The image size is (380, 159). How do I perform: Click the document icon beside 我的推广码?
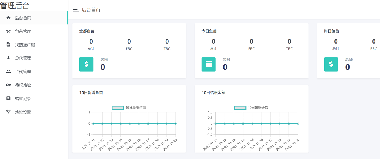click(8, 45)
